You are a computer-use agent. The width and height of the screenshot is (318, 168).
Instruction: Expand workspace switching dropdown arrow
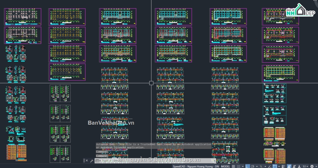[x=316, y=166]
